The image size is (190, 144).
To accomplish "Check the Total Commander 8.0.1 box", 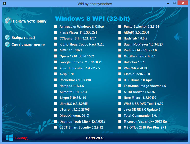I will pos(120,116).
